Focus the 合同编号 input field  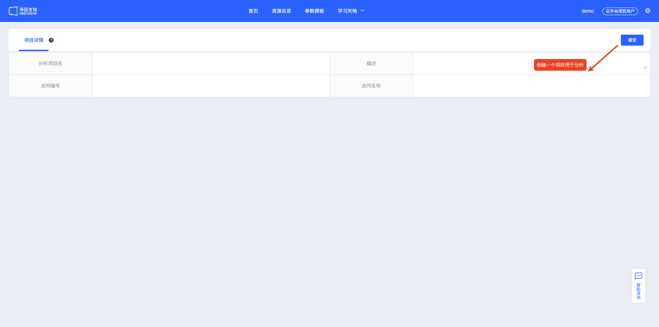[x=211, y=86]
